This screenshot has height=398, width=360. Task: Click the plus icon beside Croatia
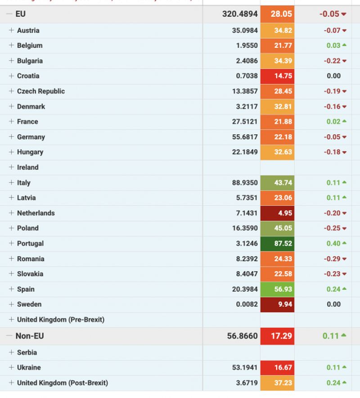[12, 76]
